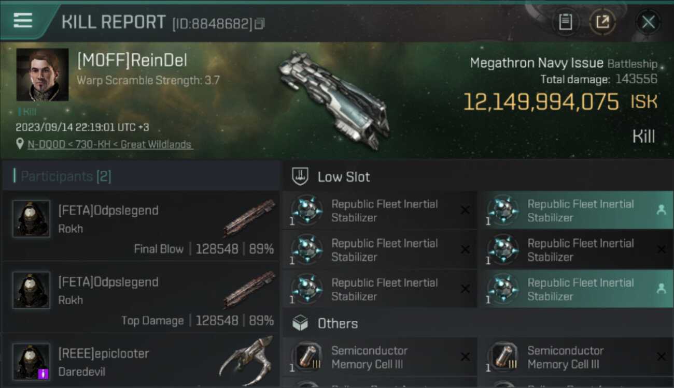Click the Low Slot section icon
Image resolution: width=674 pixels, height=388 pixels.
point(301,176)
